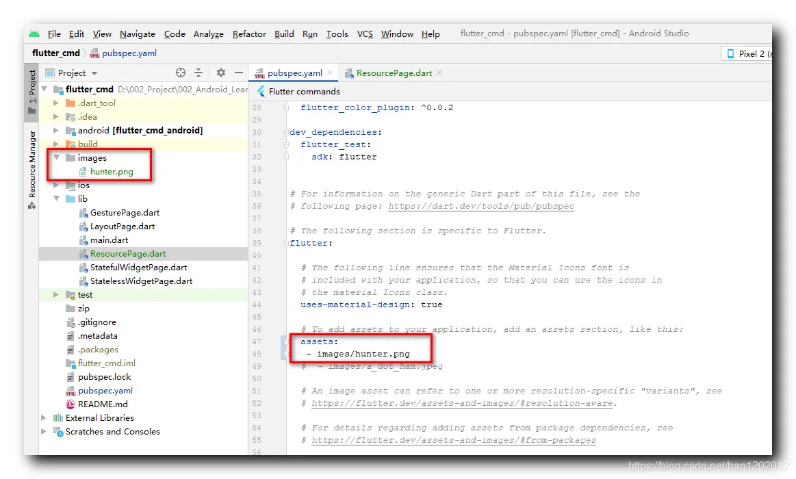Click the Flutter logo in the Flutter commands bar

[261, 91]
